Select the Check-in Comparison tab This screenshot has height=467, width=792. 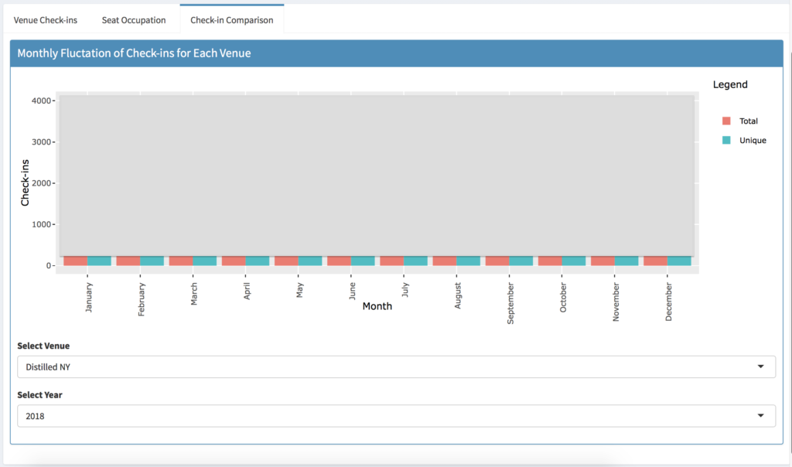pyautogui.click(x=231, y=19)
